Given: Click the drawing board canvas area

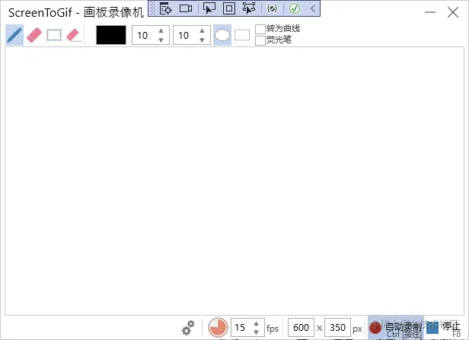Looking at the screenshot, I should [x=234, y=181].
